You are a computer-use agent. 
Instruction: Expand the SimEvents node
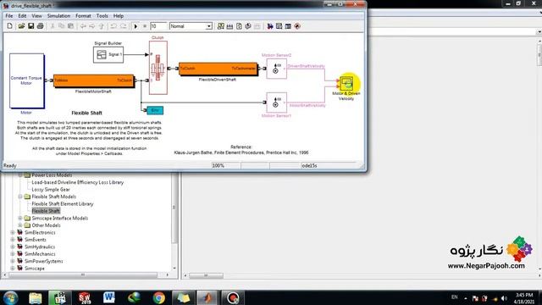tap(13, 240)
